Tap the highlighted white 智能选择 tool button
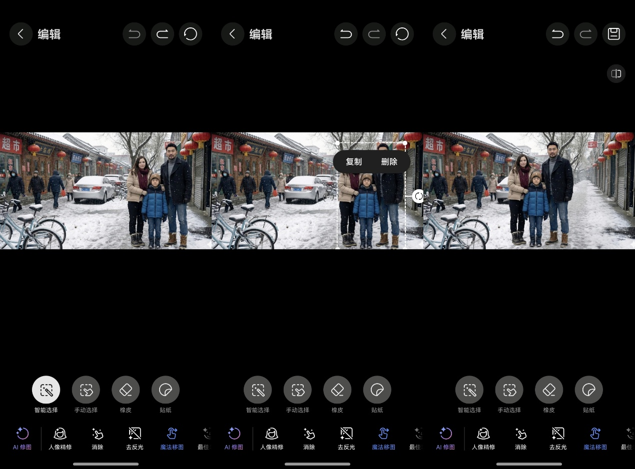Image resolution: width=635 pixels, height=469 pixels. [46, 390]
